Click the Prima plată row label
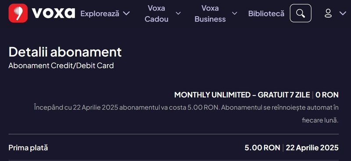 [x=28, y=148]
